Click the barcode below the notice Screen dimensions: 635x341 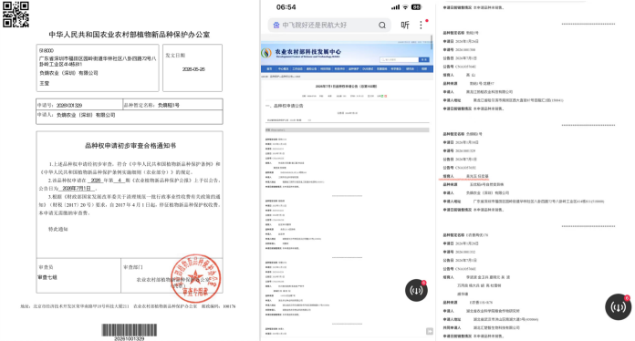point(130,330)
